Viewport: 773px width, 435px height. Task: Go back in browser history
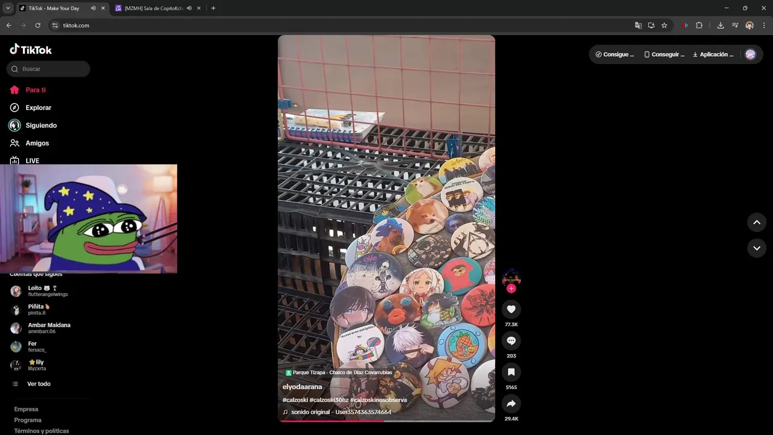[x=8, y=25]
